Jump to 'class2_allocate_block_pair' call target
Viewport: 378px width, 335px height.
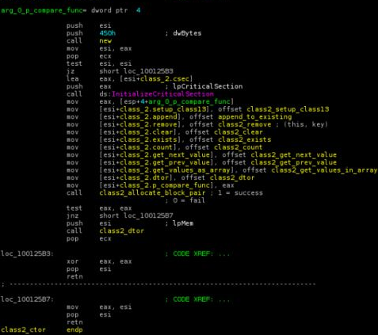coord(152,193)
